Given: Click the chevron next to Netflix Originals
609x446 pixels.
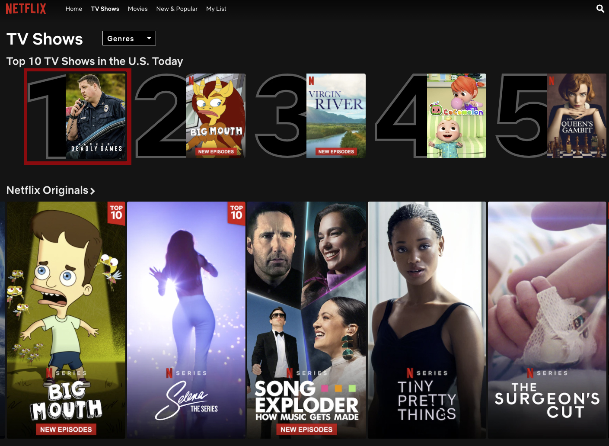Looking at the screenshot, I should [92, 191].
